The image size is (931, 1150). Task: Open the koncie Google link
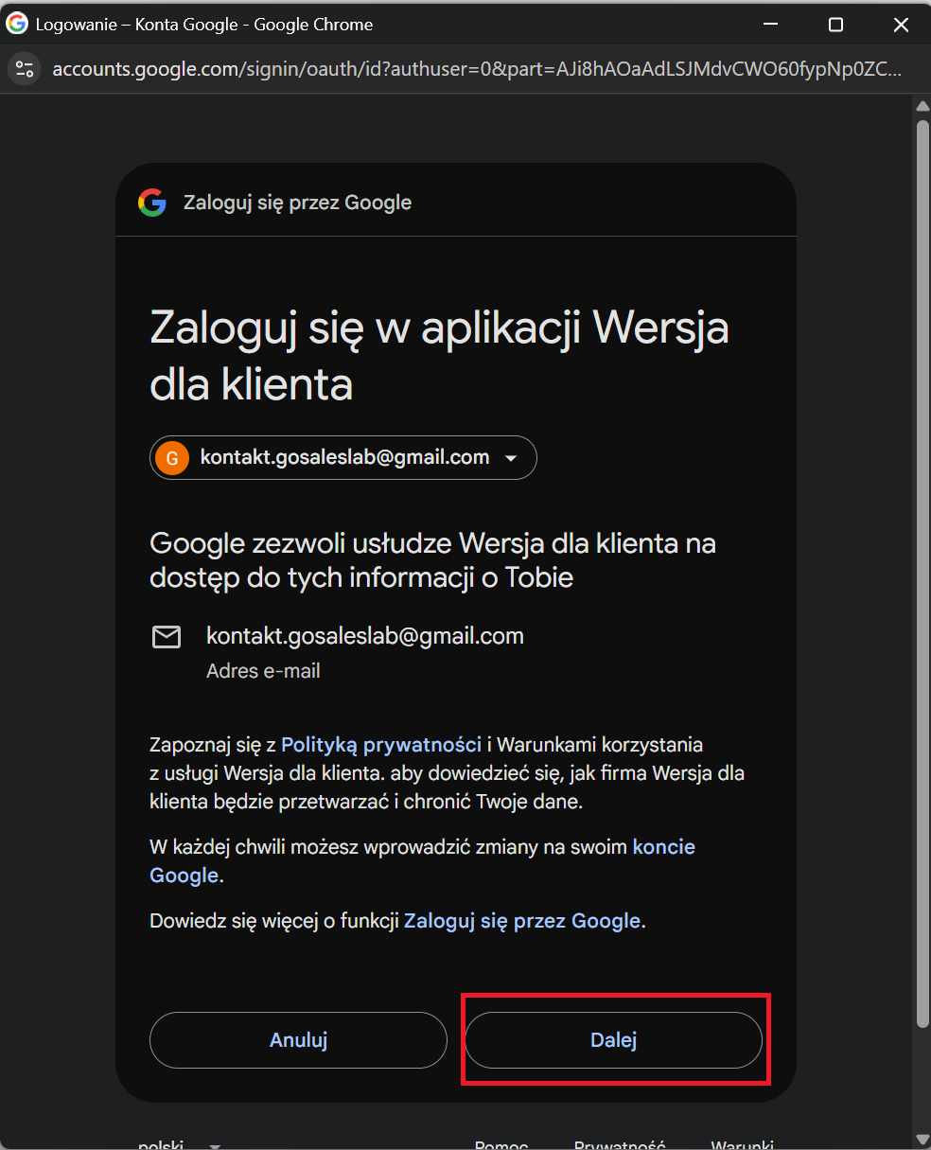[x=422, y=861]
